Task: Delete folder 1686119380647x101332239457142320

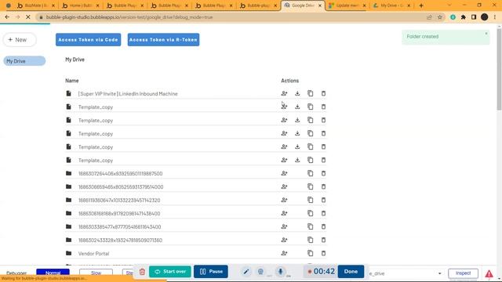Action: coord(323,200)
